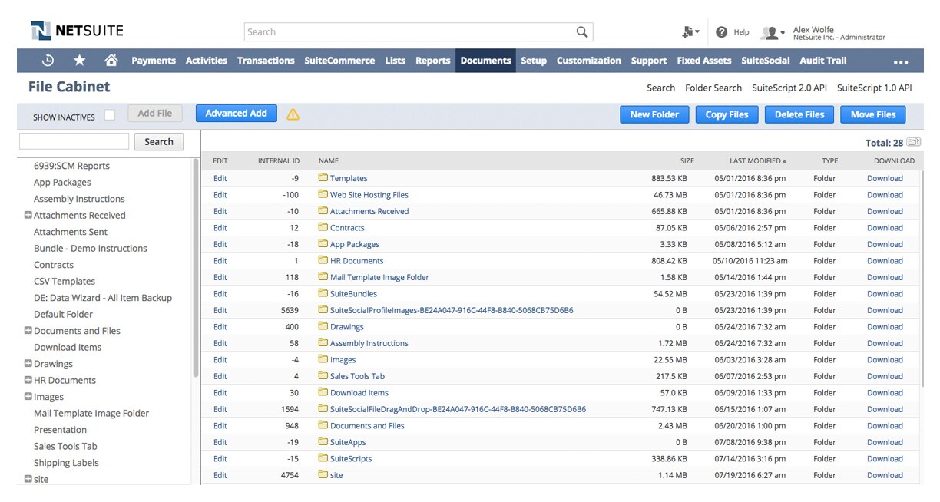Click the folder tree search text box
This screenshot has height=502, width=940.
tap(74, 141)
